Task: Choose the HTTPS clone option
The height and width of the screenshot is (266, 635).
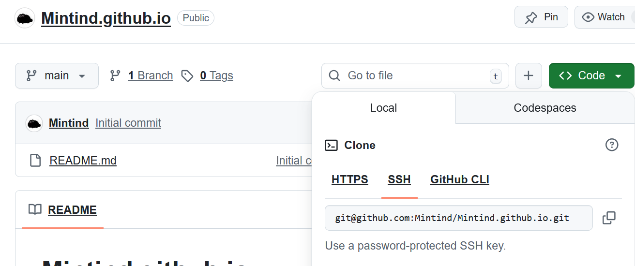Action: click(349, 180)
